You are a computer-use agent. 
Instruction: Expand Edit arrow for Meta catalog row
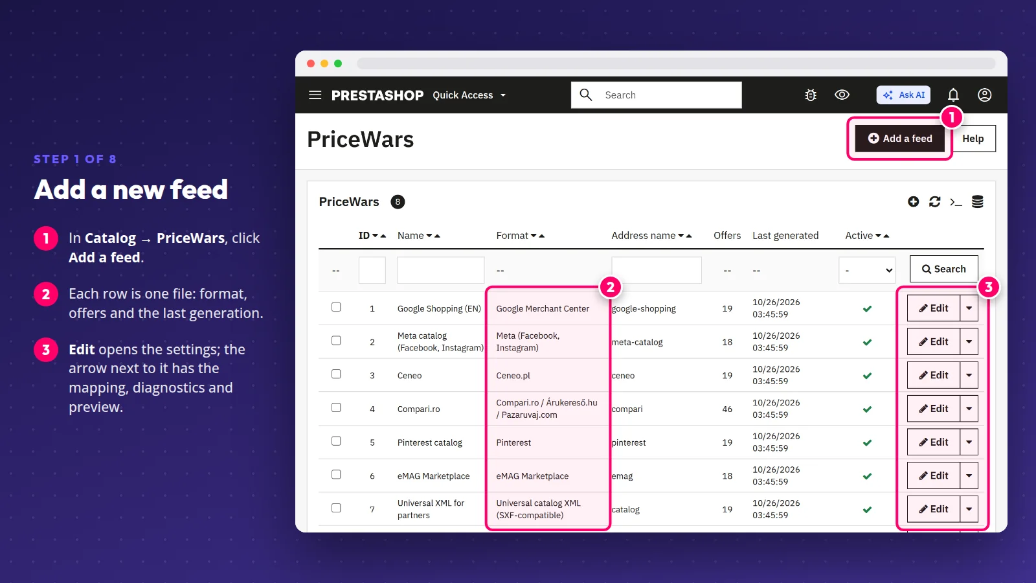click(x=969, y=341)
